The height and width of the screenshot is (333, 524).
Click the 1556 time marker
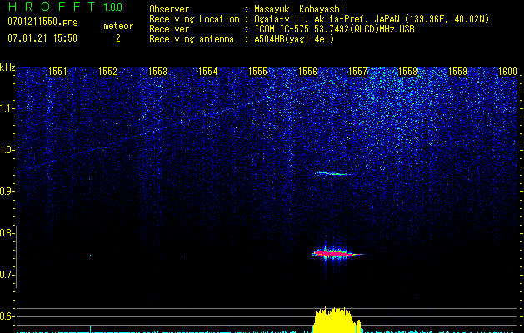click(x=307, y=72)
